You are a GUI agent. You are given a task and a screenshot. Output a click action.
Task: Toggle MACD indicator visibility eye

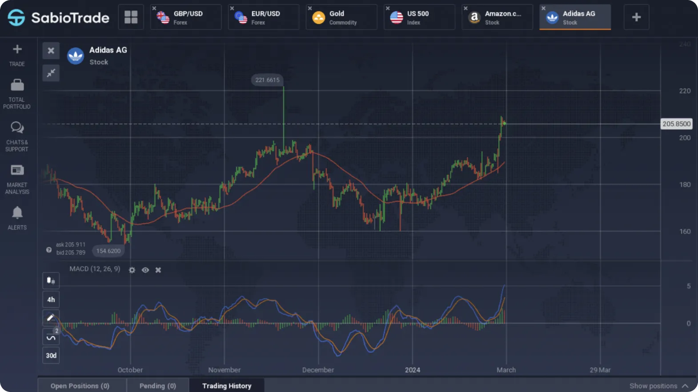[145, 270]
